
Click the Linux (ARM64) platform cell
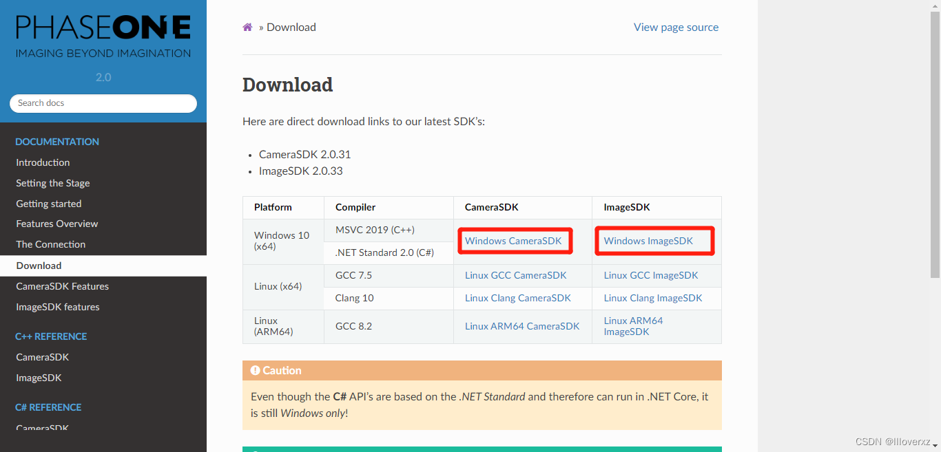click(x=283, y=326)
